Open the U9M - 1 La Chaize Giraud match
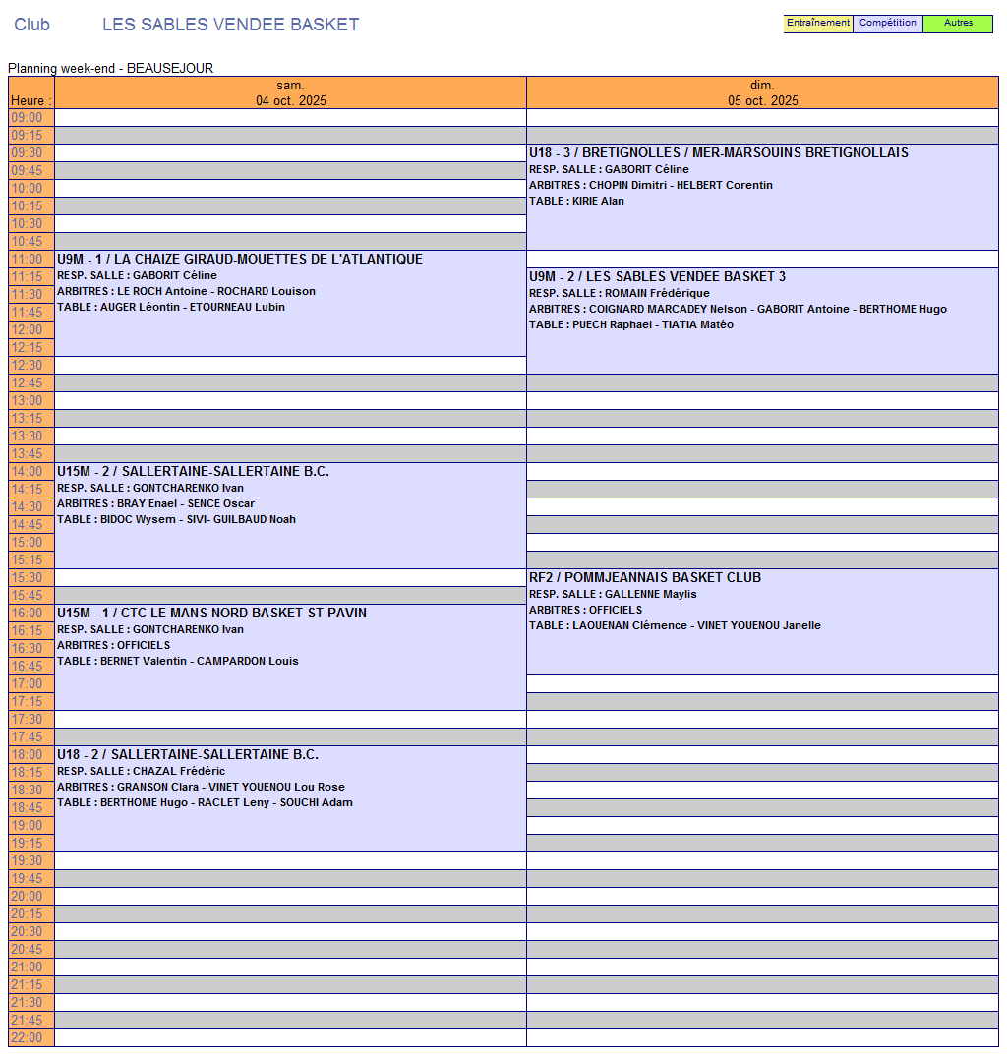Screen dimensions: 1007x1055 pyautogui.click(x=240, y=260)
